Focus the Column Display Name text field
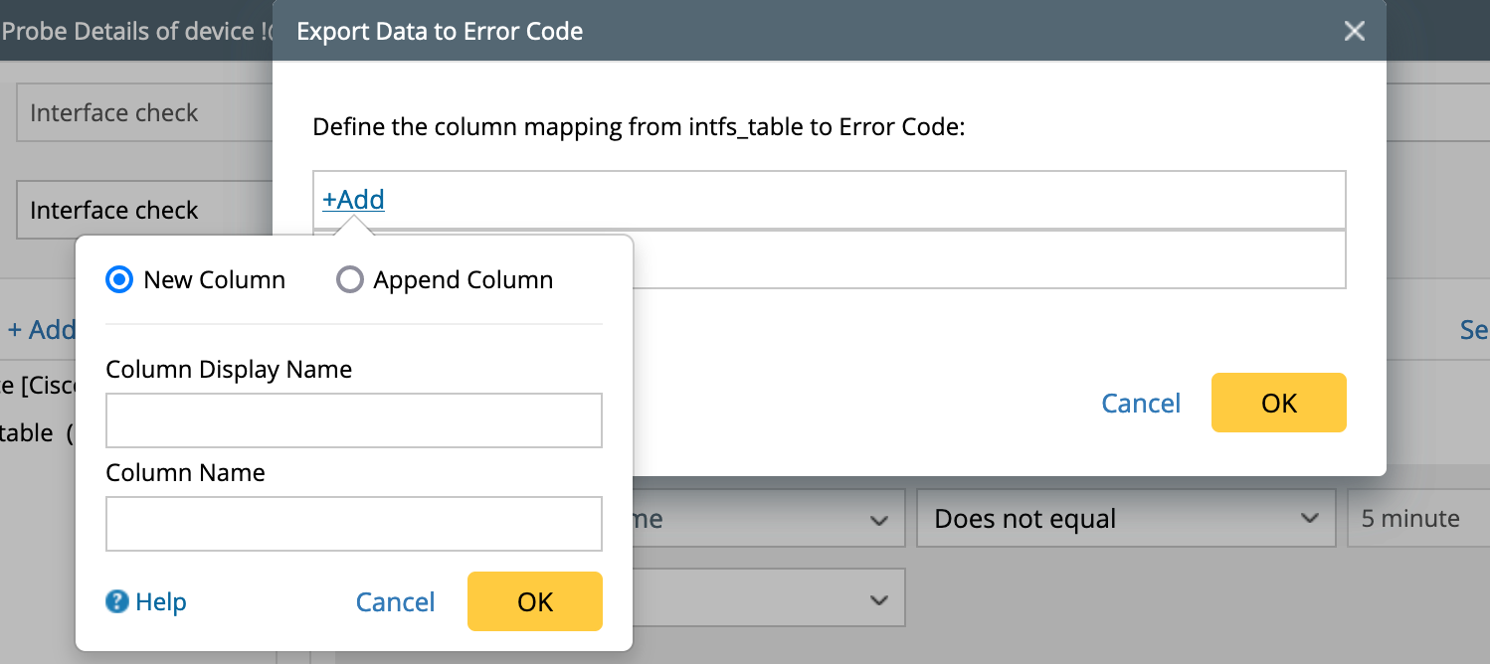 [x=353, y=420]
